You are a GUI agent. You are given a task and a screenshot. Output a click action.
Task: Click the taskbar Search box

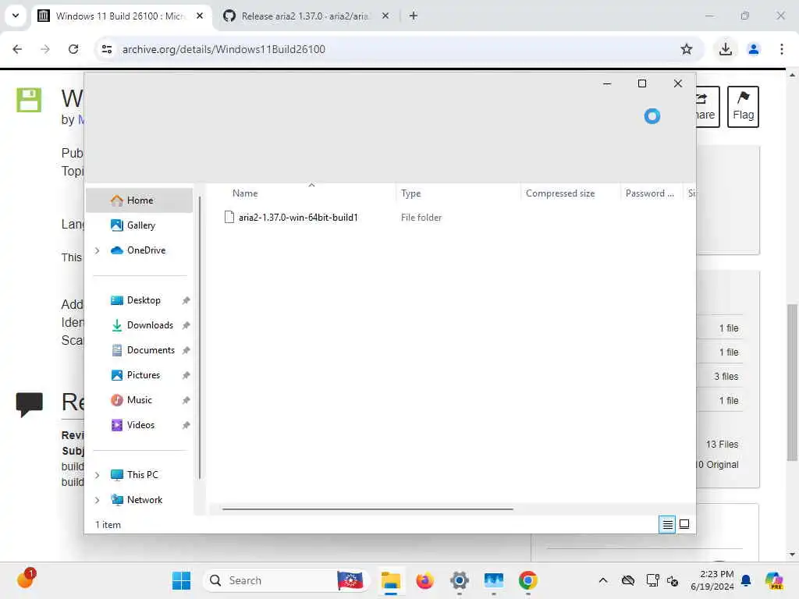tap(286, 580)
